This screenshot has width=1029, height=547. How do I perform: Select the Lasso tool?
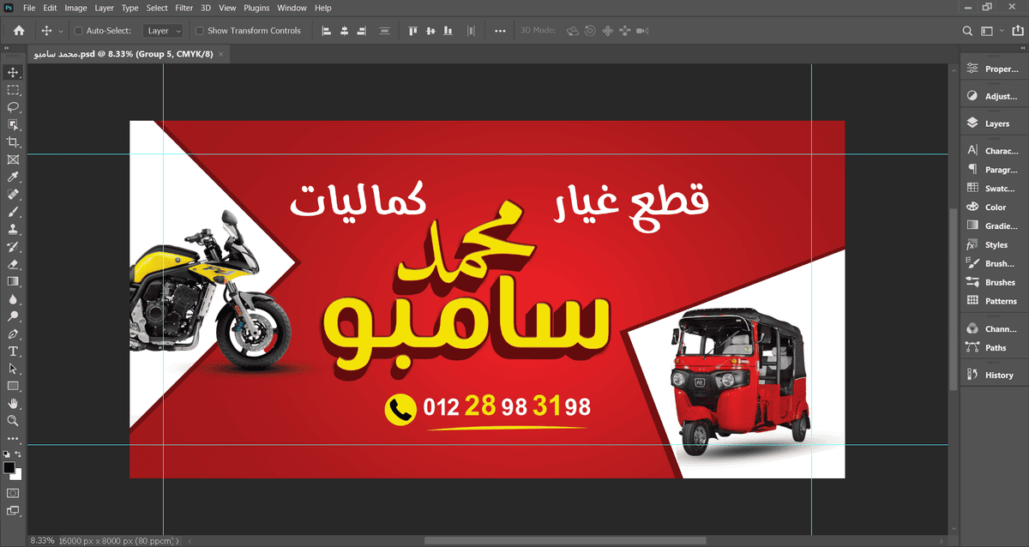click(x=13, y=107)
